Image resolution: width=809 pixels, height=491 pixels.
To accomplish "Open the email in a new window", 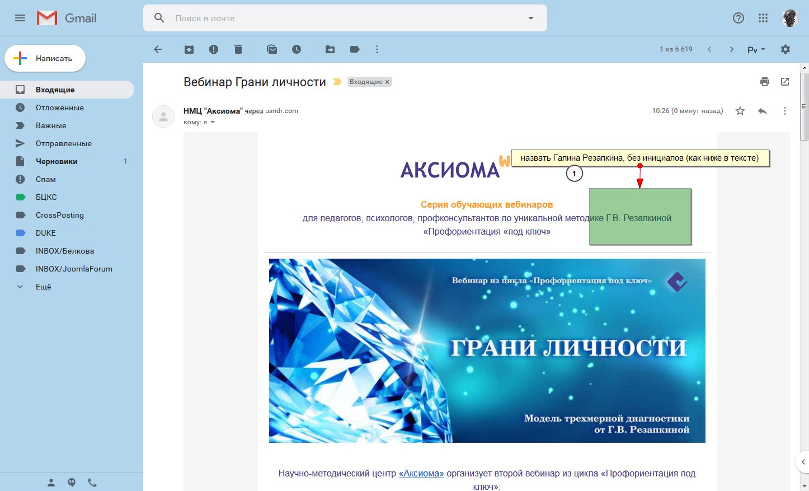I will point(785,82).
